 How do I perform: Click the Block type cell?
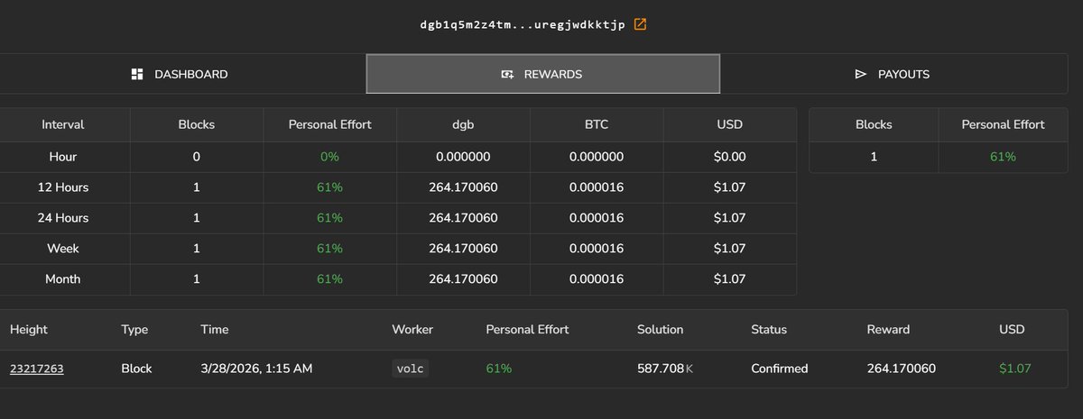[136, 369]
